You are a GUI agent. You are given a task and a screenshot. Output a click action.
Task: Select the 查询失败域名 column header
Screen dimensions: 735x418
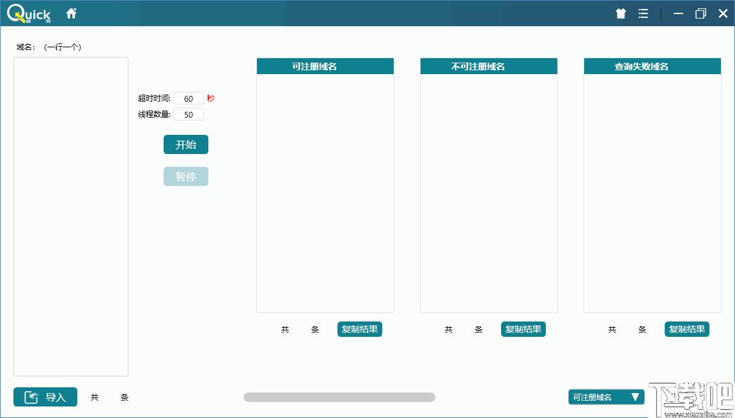(652, 66)
